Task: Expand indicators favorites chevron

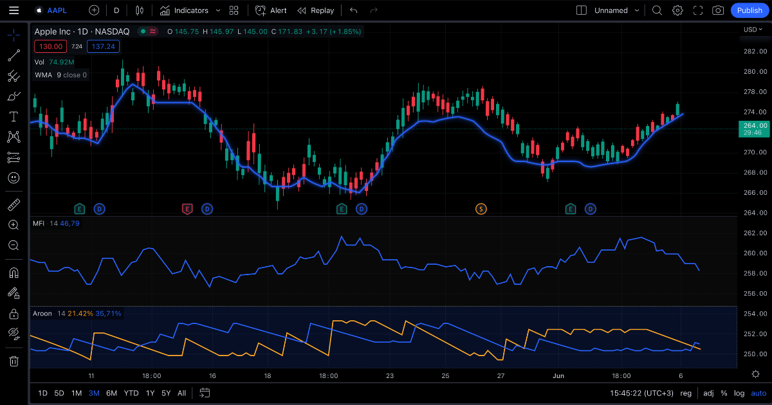Action: pos(218,10)
